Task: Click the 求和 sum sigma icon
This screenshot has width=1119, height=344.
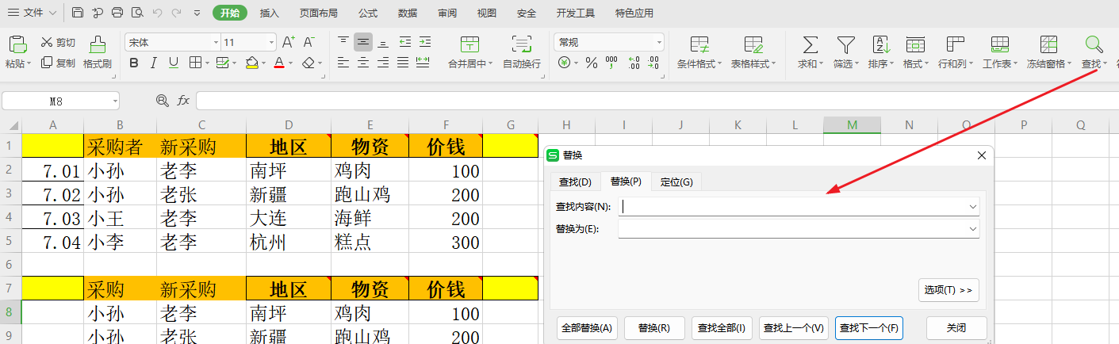Action: click(x=811, y=44)
